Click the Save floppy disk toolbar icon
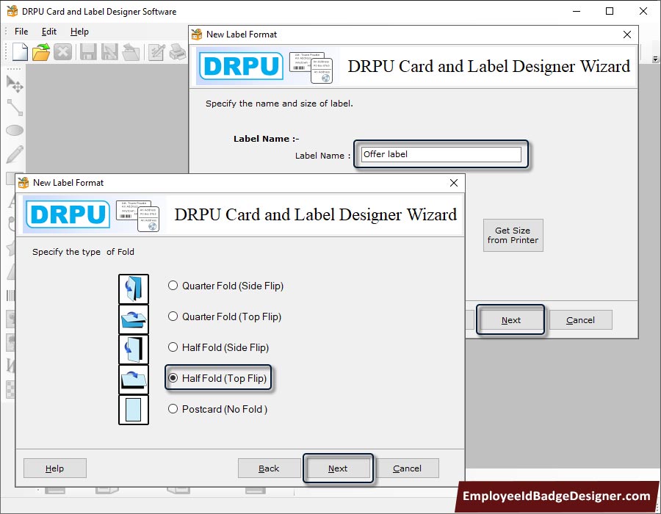 click(88, 52)
